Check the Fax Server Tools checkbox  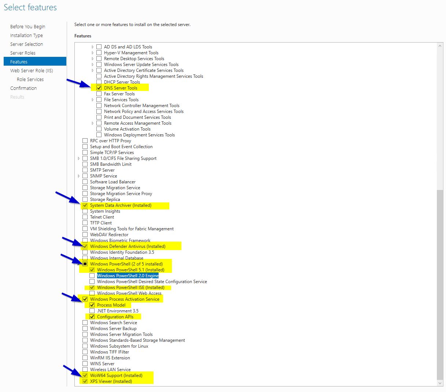point(99,94)
